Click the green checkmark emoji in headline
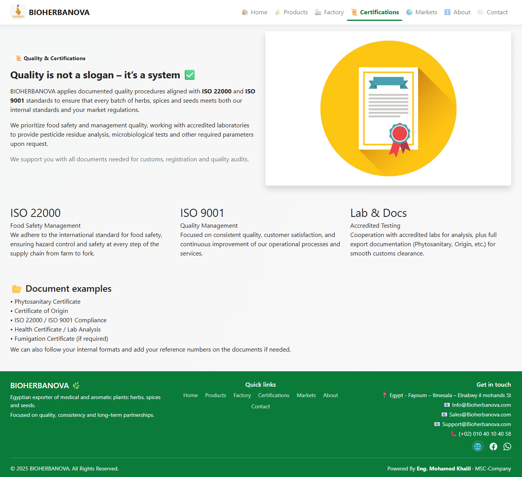The height and width of the screenshot is (477, 522). 190,75
